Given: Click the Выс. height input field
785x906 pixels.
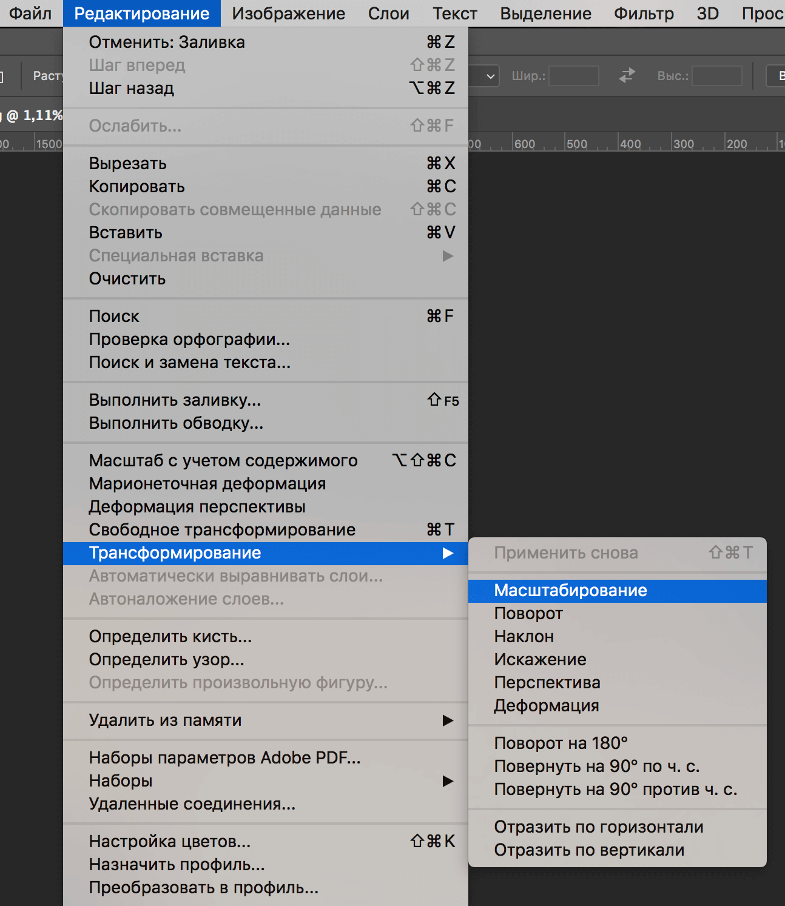Looking at the screenshot, I should (x=716, y=76).
